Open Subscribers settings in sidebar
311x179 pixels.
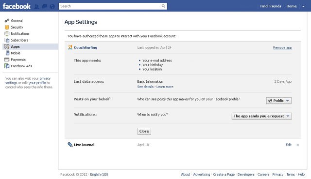pos(19,40)
